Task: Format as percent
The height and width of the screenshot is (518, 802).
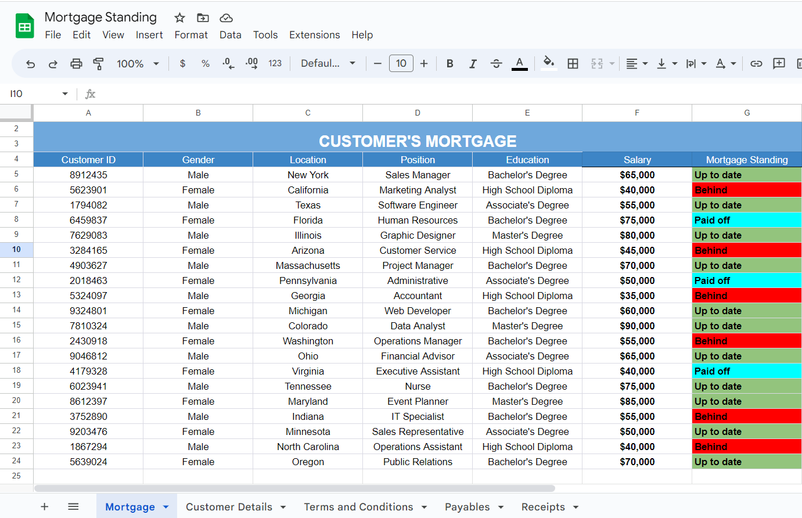Action: pyautogui.click(x=206, y=63)
